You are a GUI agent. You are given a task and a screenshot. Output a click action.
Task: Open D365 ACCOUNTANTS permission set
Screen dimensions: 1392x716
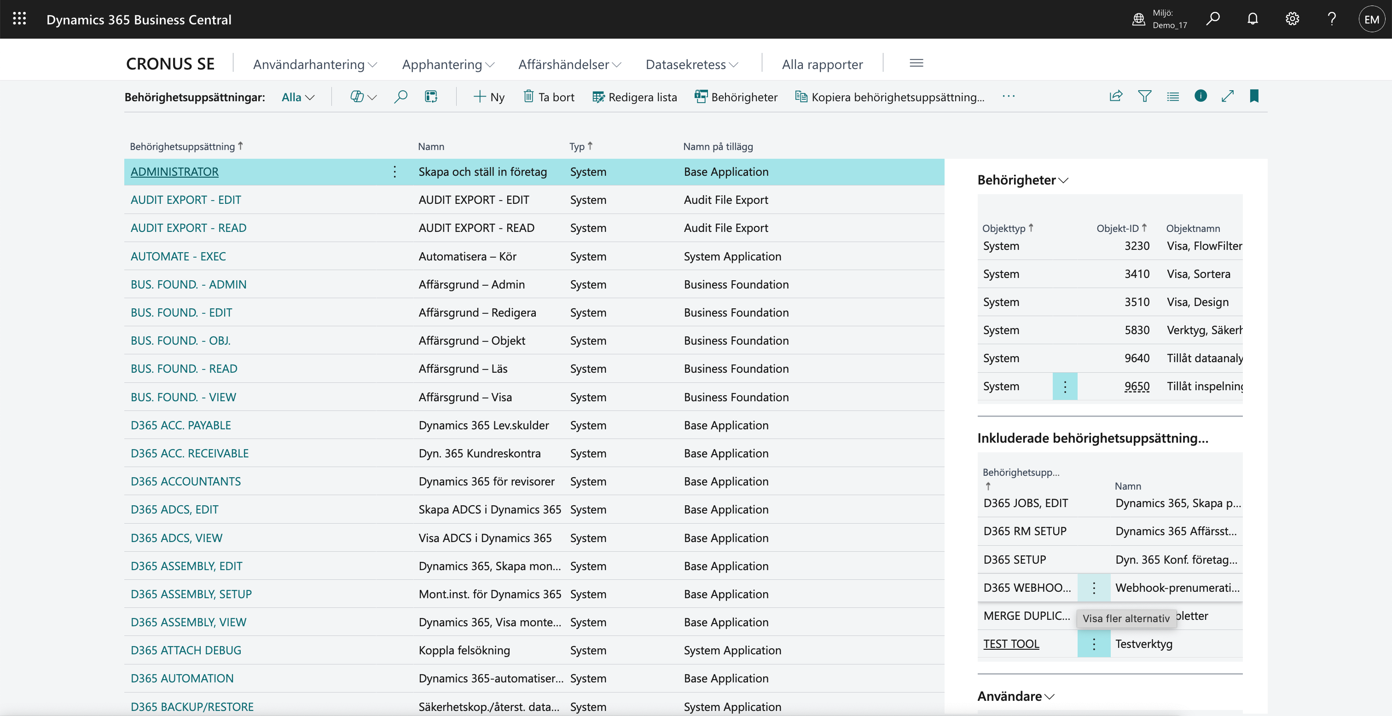tap(186, 481)
